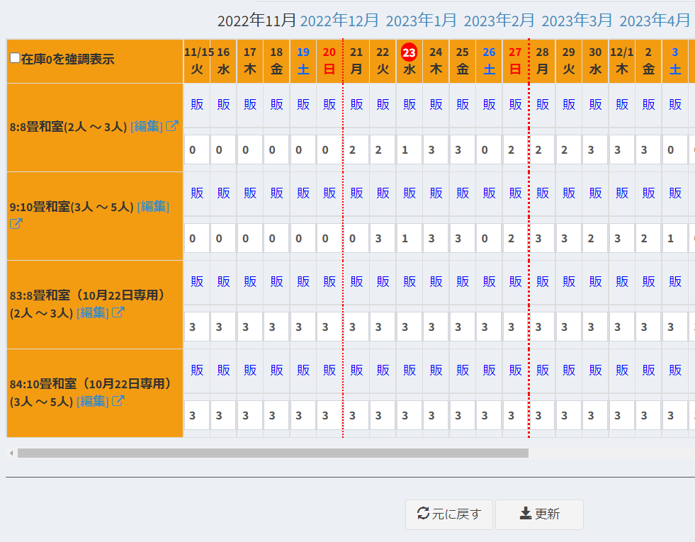The image size is (695, 542).
Task: Toggle 販 status for 84:10畳和室 on the 25th
Action: [x=463, y=371]
